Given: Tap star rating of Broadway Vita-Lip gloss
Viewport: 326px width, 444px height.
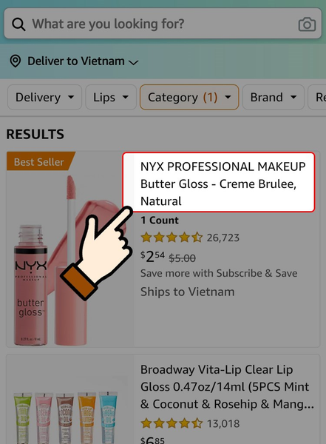Looking at the screenshot, I should coord(172,423).
